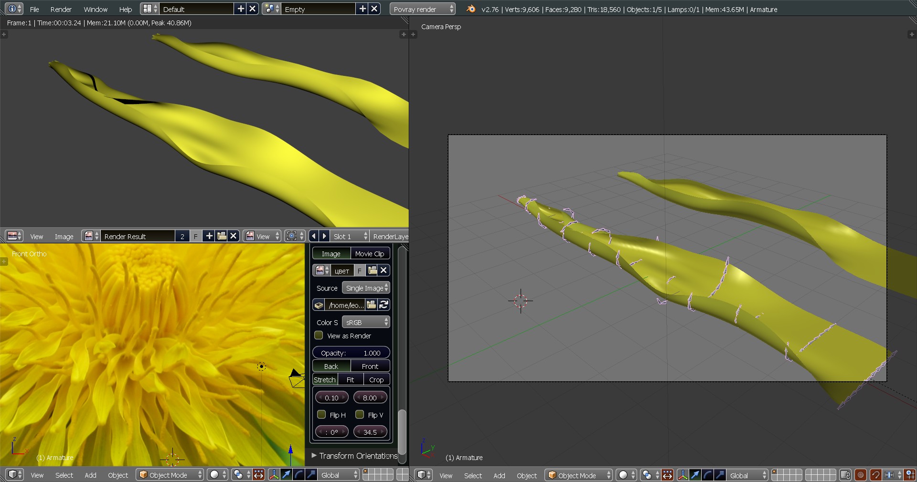Open the Render menu in top bar

61,9
